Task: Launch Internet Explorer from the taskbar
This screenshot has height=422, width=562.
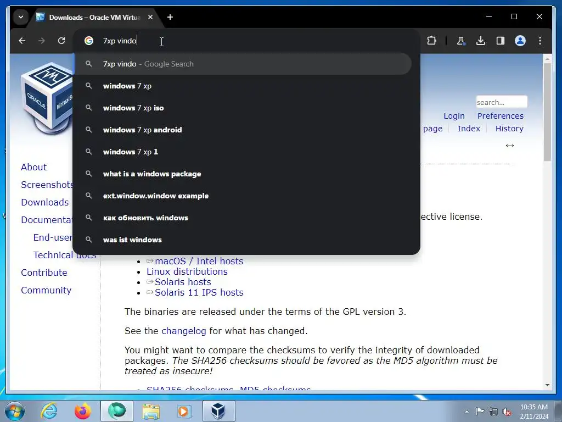Action: click(x=49, y=411)
